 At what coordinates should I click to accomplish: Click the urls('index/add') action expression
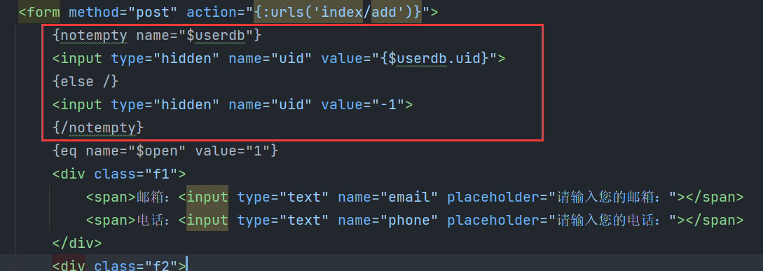[338, 12]
